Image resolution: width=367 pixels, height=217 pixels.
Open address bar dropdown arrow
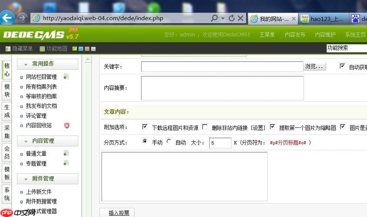point(223,18)
